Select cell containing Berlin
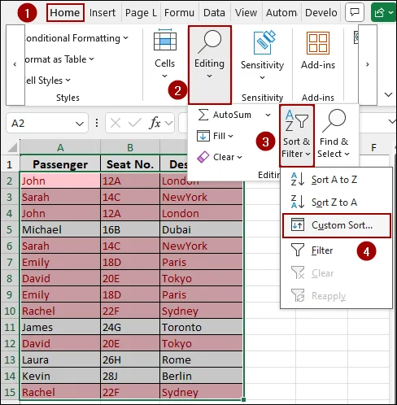This screenshot has width=397, height=405. [x=201, y=376]
